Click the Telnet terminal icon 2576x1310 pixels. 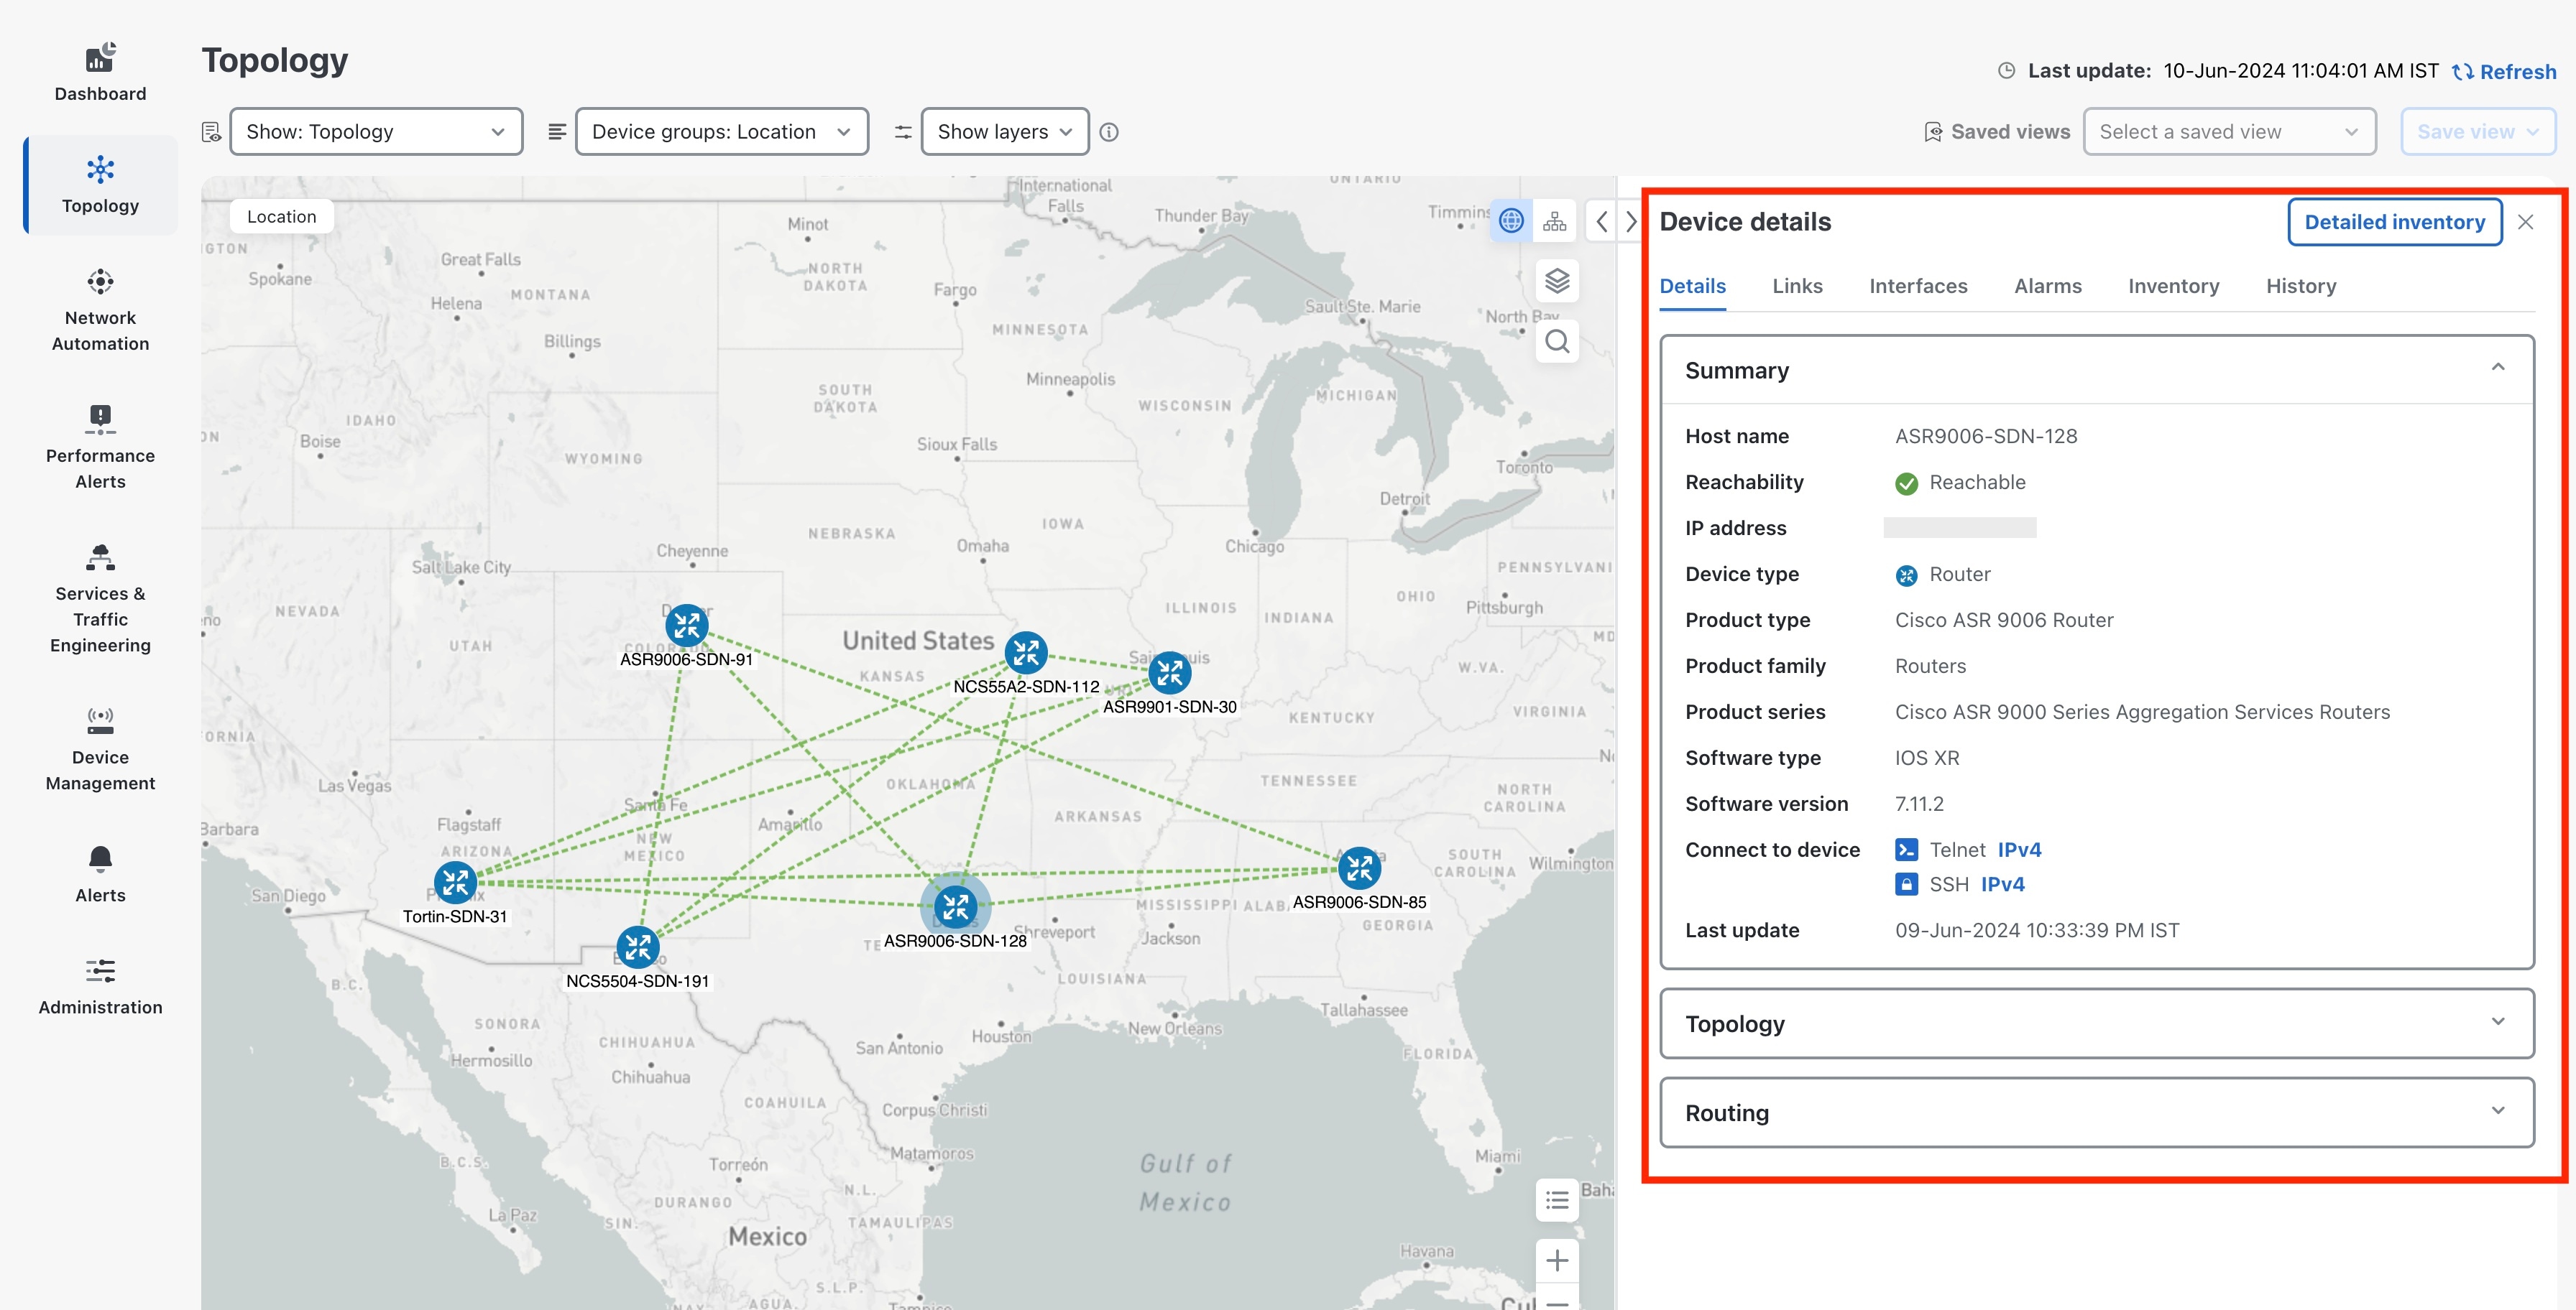point(1906,850)
